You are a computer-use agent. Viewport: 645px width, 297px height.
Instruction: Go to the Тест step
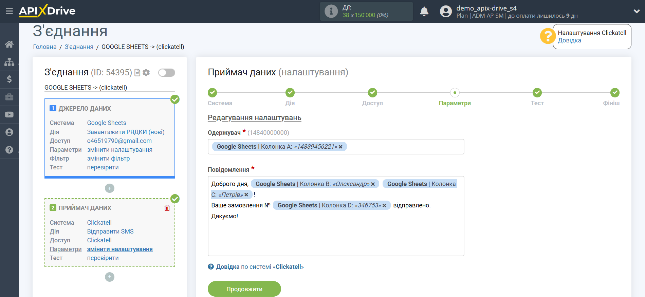[537, 92]
